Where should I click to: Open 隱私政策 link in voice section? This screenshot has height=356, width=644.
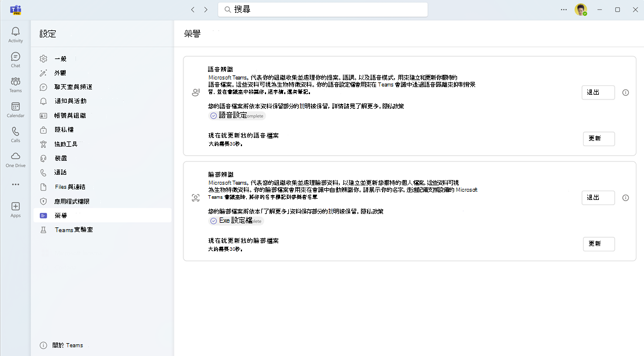393,106
